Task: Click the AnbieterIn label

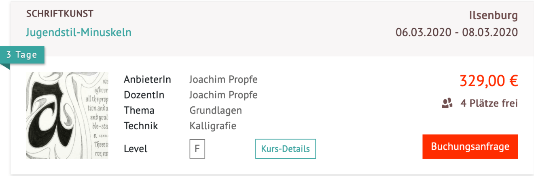Action: click(147, 79)
